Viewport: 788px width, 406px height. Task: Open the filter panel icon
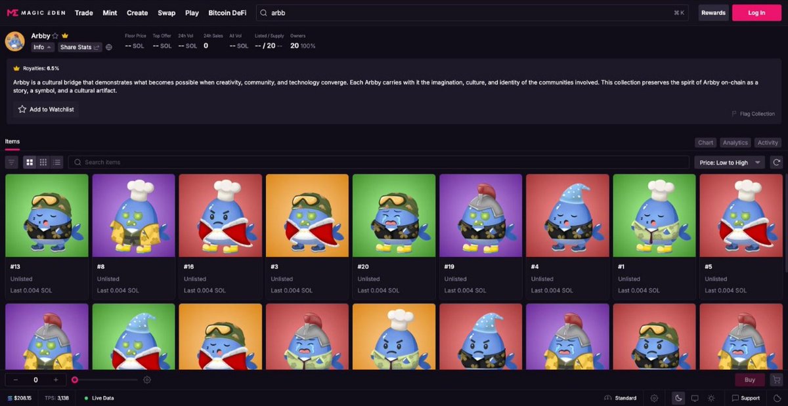[x=12, y=162]
